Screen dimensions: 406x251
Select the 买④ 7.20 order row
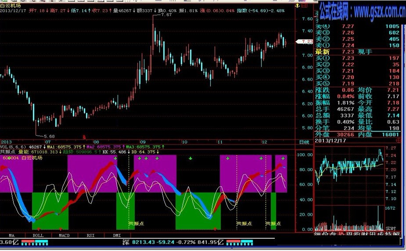coord(357,77)
